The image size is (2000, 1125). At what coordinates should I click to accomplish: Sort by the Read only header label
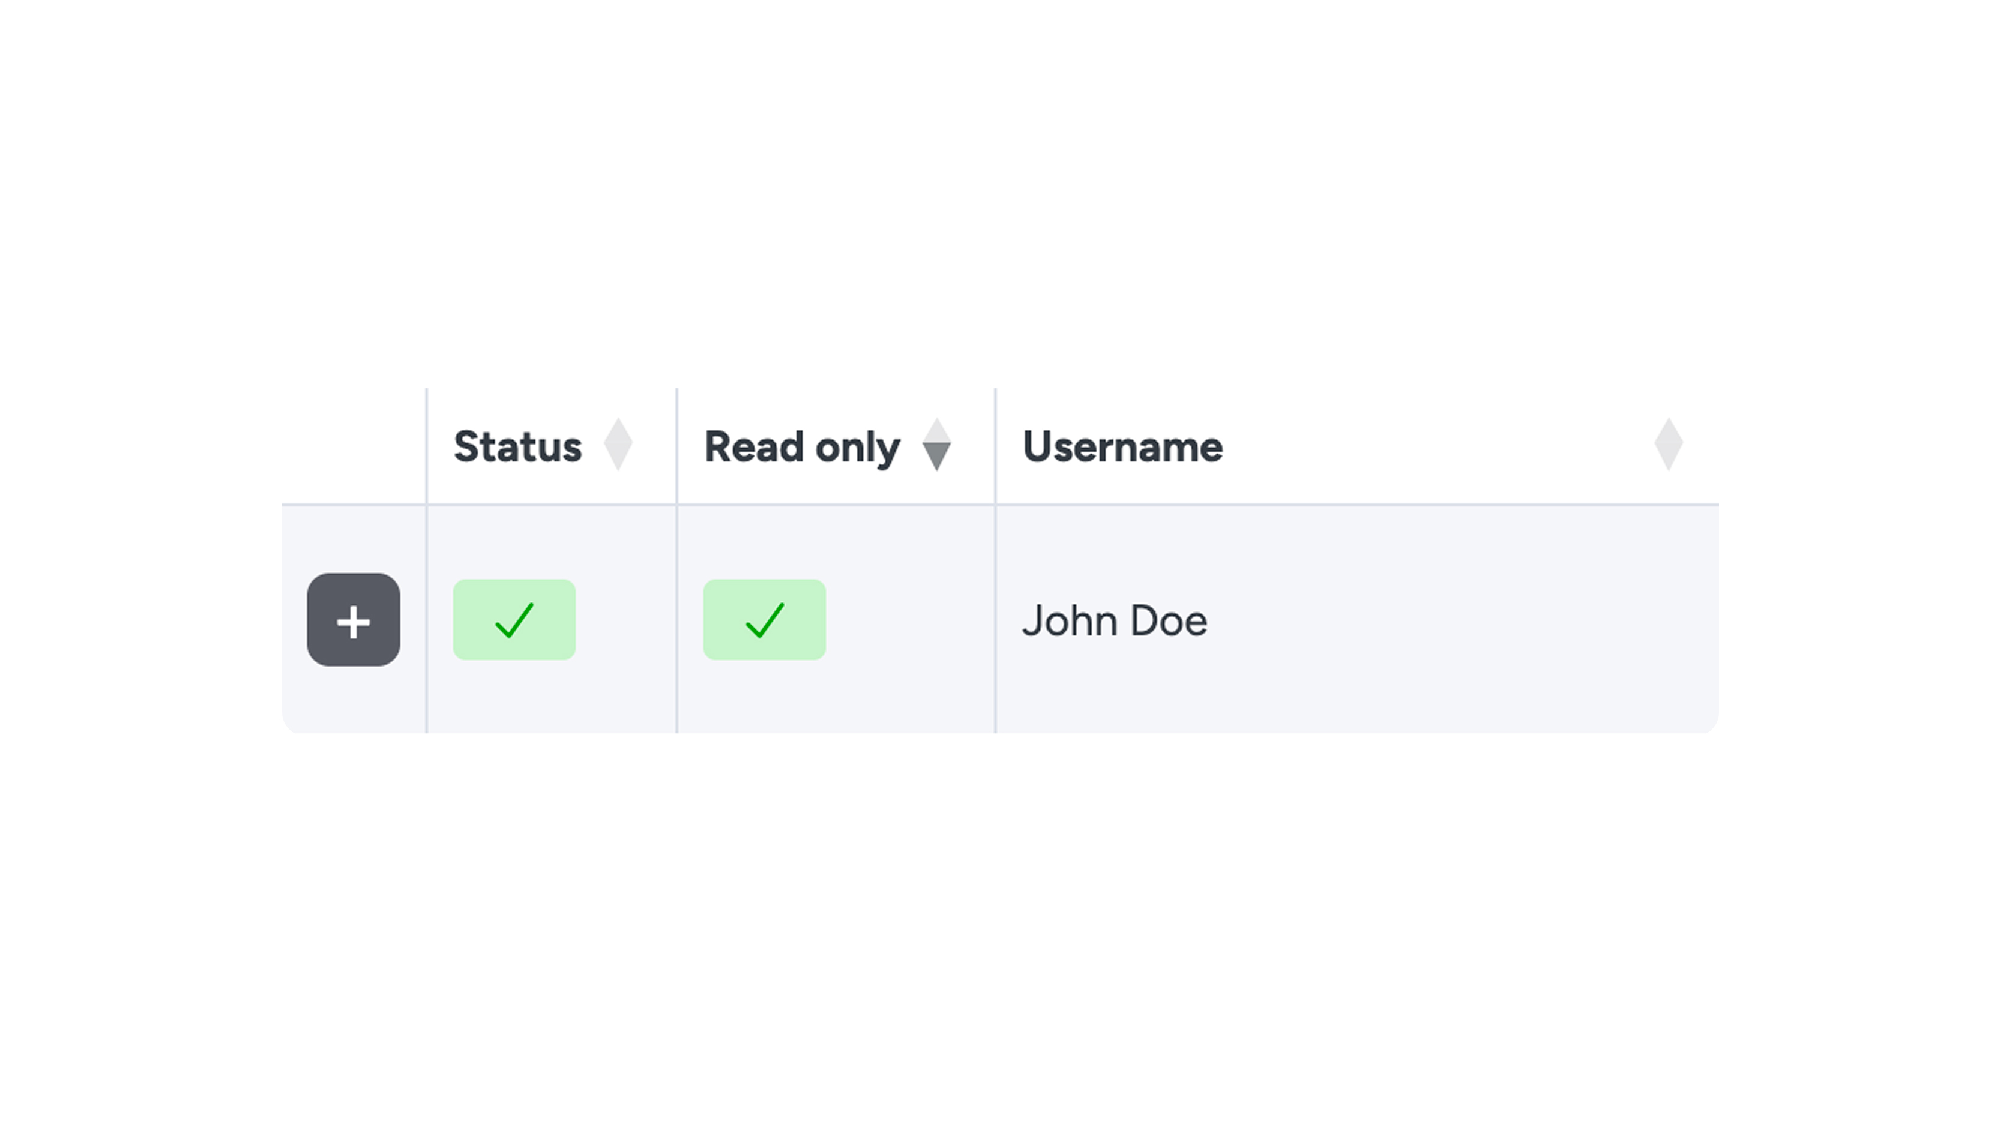tap(802, 448)
